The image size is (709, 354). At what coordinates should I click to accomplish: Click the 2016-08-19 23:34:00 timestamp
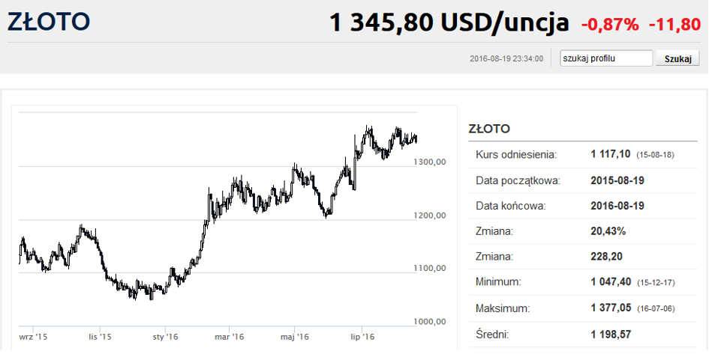coord(506,58)
